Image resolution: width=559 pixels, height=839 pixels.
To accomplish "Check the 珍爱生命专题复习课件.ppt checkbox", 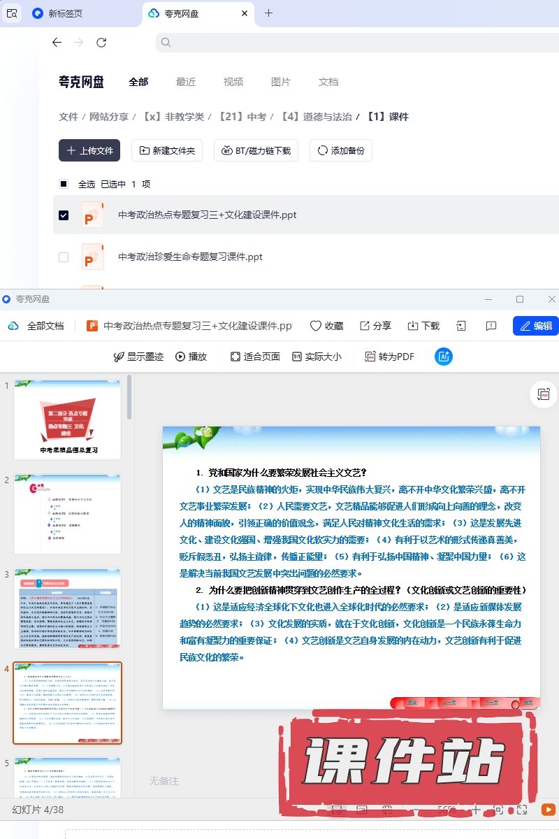I will [64, 257].
